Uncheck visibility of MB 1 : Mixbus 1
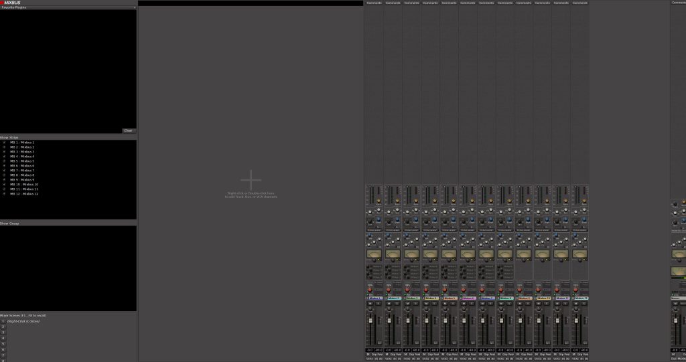Screen dimensions: 686x362 click(4, 143)
